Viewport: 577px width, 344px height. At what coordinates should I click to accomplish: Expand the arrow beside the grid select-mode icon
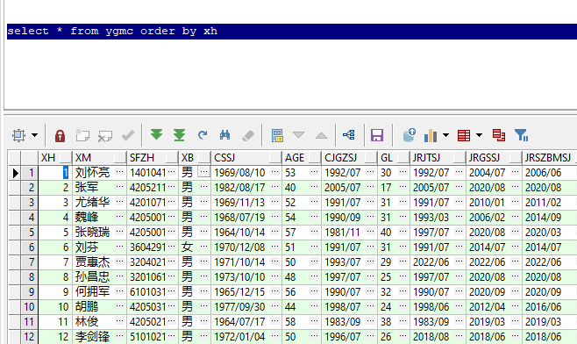(x=34, y=135)
